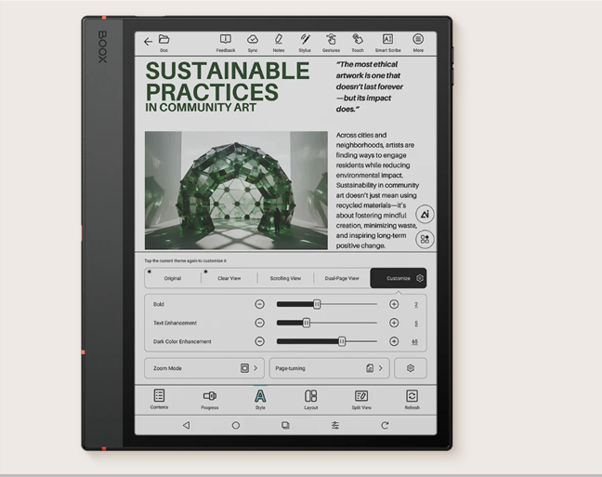The height and width of the screenshot is (477, 602).
Task: Open the Layout tab
Action: [x=310, y=399]
